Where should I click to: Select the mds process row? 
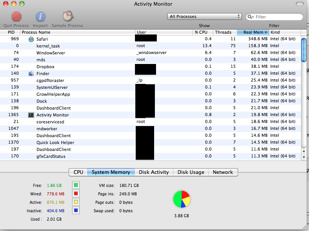pyautogui.click(x=151, y=60)
